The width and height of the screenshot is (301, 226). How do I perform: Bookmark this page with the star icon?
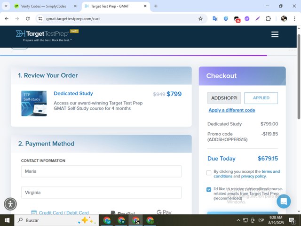(200, 19)
